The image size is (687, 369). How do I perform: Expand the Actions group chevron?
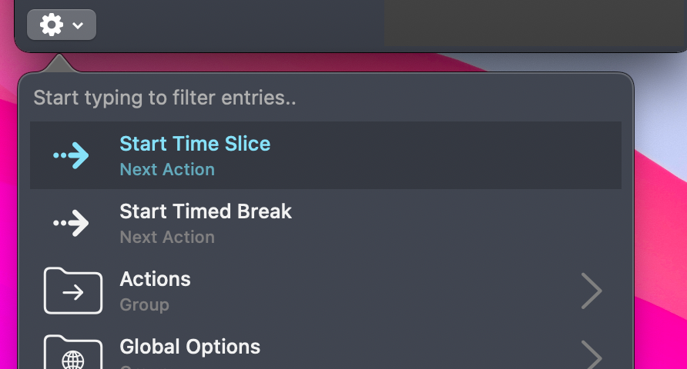click(x=591, y=291)
